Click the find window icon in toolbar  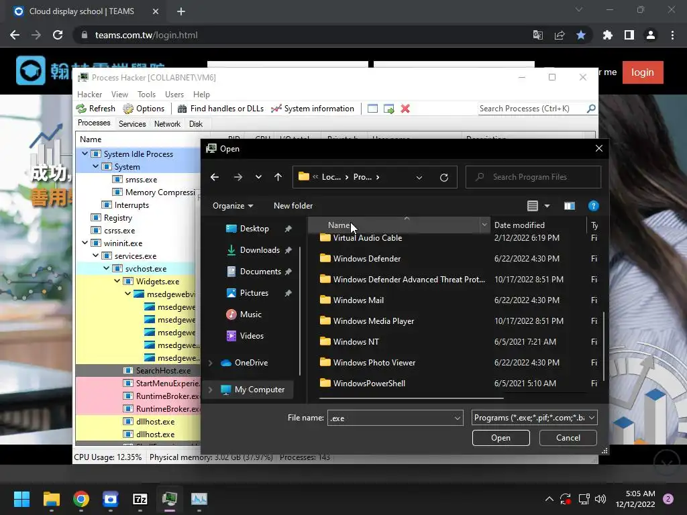pyautogui.click(x=372, y=109)
